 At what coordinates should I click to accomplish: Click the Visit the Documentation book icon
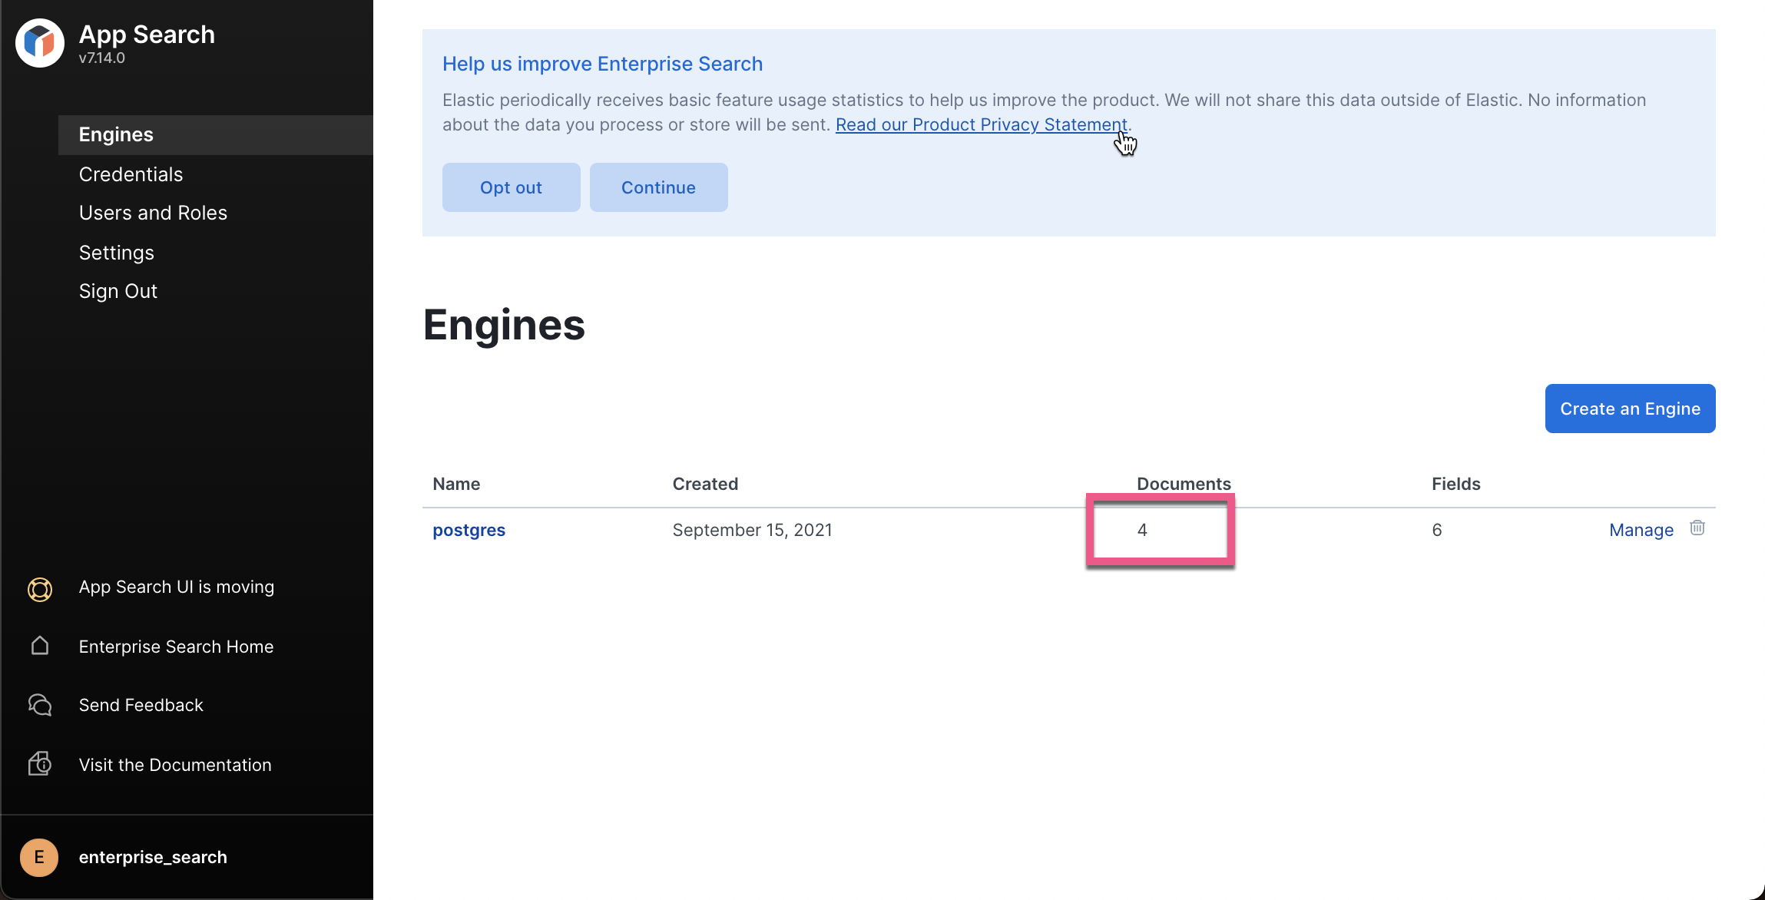click(x=40, y=764)
